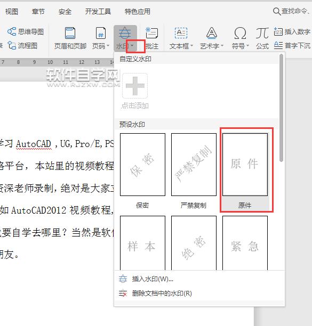Select the 原件 preset watermark thumbnail
312x326 pixels.
click(x=245, y=165)
